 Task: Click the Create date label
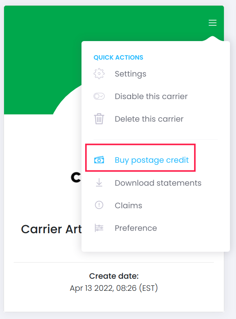click(x=114, y=276)
